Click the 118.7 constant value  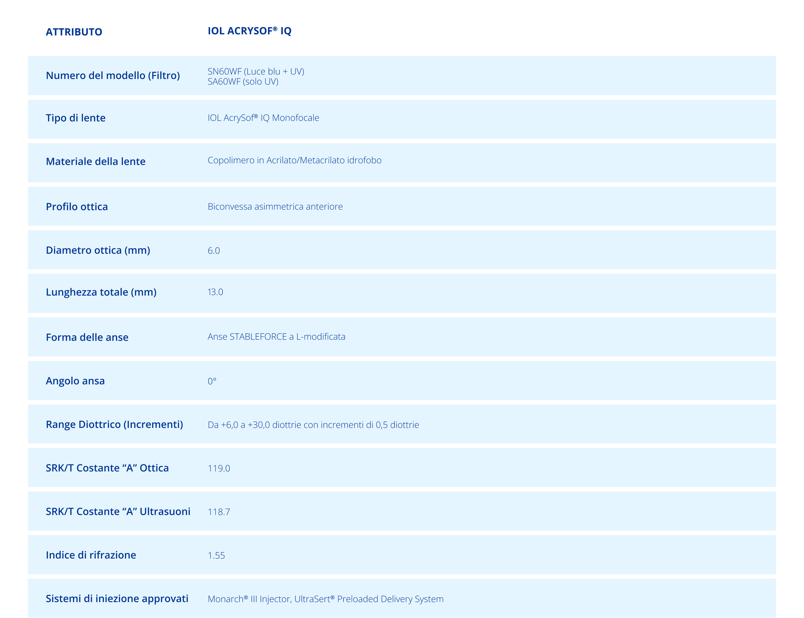(219, 512)
